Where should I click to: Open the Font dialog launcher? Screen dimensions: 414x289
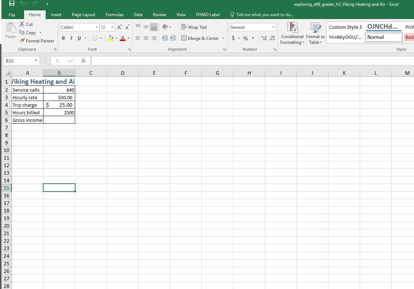[x=129, y=49]
